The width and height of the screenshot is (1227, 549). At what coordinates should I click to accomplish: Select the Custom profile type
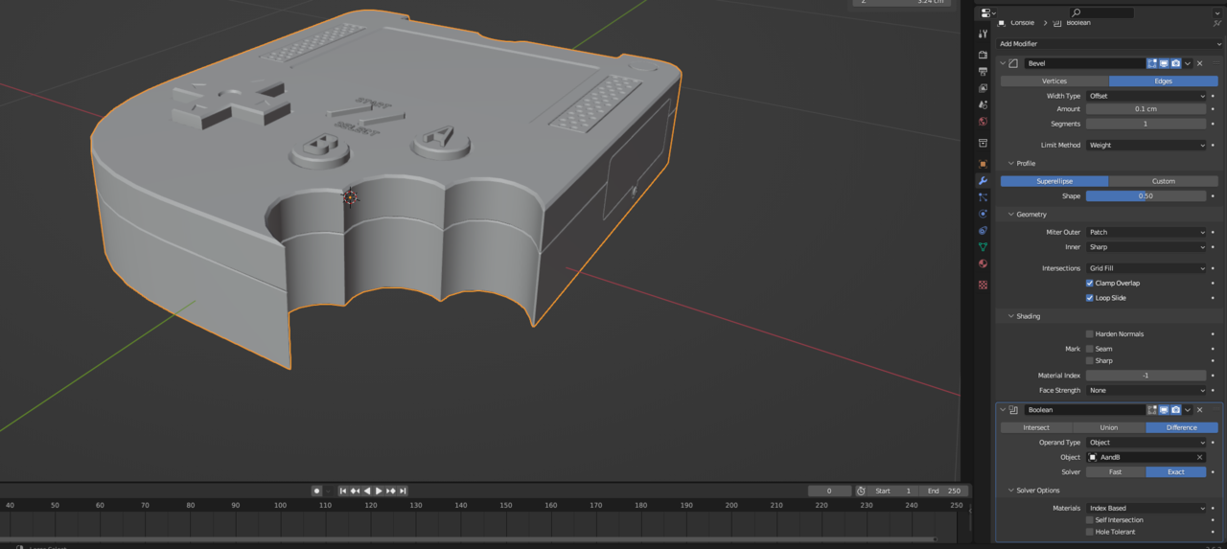coord(1164,181)
